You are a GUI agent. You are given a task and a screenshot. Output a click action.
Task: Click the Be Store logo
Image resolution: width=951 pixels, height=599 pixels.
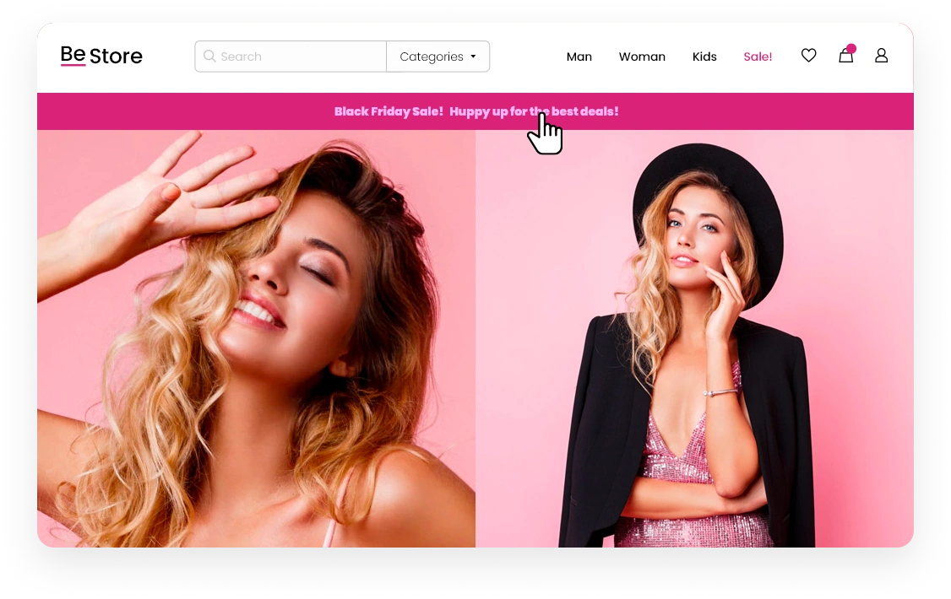[101, 56]
